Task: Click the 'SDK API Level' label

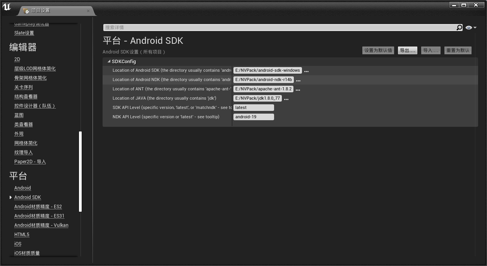Action: 172,107
